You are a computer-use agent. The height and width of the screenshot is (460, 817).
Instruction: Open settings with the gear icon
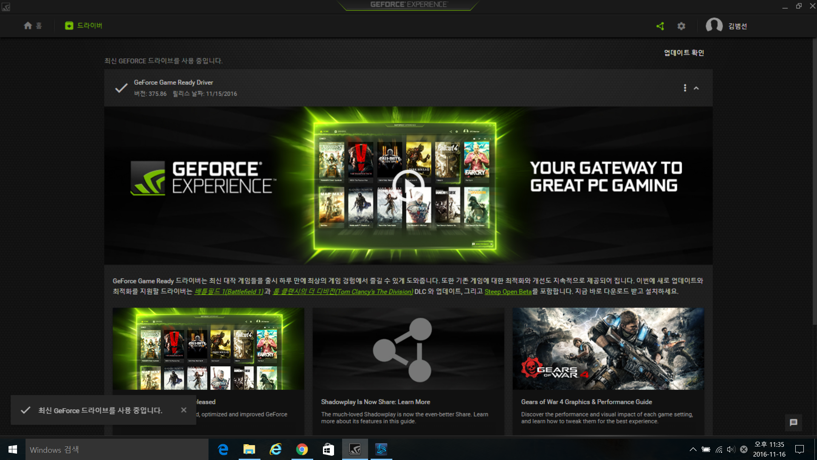[681, 26]
